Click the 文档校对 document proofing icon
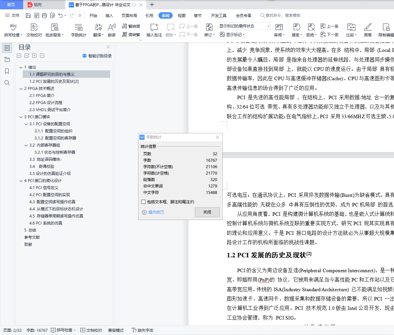Screen dimensions: 394x335 pos(34,30)
